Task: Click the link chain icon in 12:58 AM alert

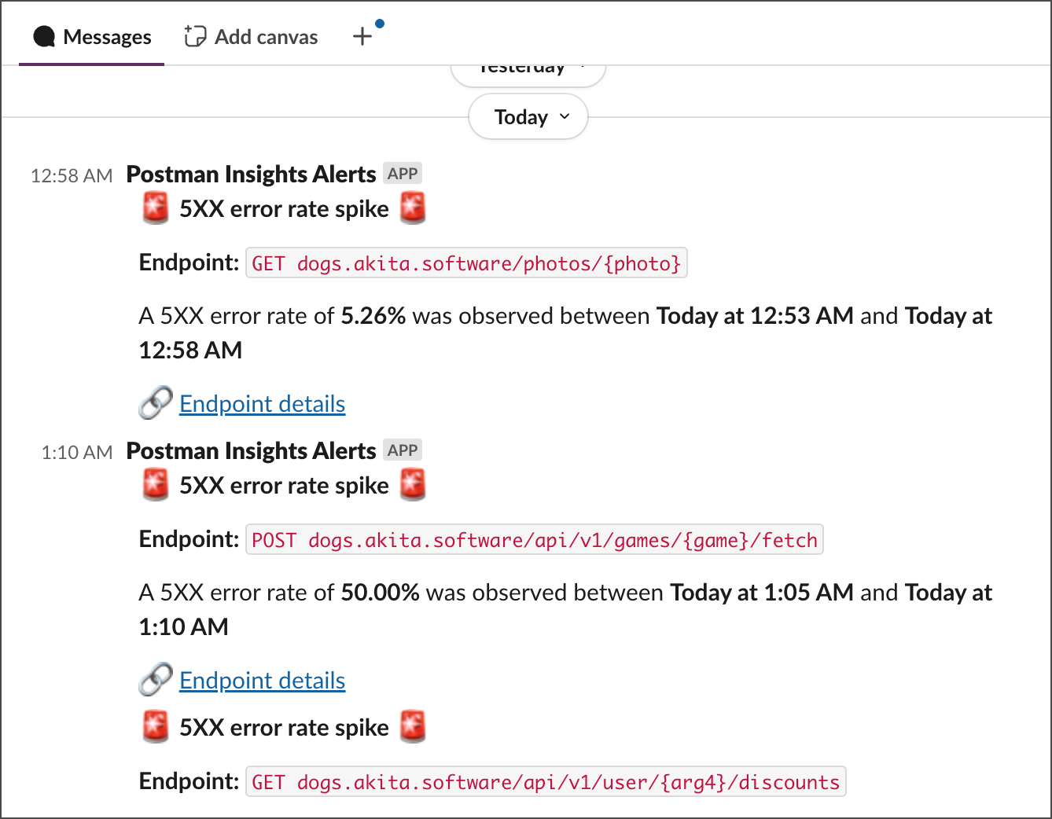Action: pos(156,403)
